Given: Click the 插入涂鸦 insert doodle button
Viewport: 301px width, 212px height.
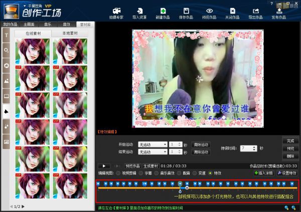Looking at the screenshot, I should tap(264, 173).
